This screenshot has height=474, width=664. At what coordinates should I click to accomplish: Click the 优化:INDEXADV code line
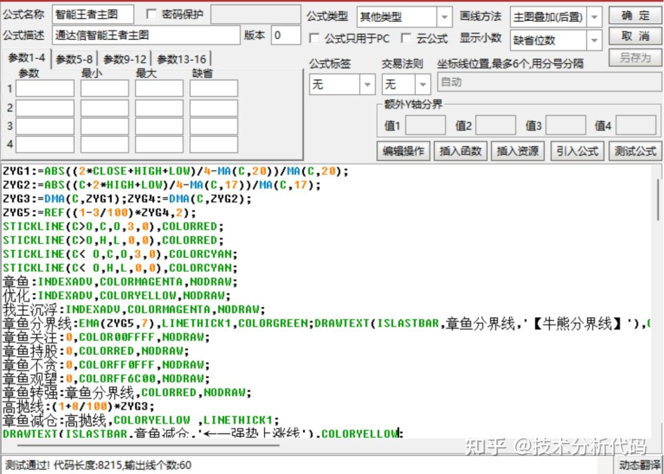[x=117, y=295]
